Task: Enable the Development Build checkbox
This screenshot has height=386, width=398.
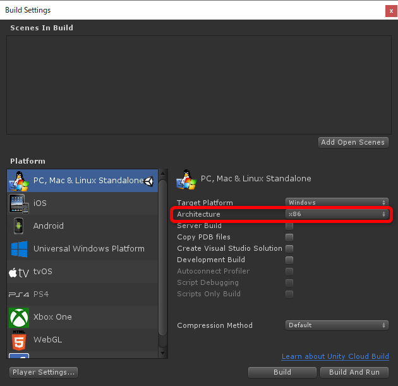Action: (x=289, y=260)
